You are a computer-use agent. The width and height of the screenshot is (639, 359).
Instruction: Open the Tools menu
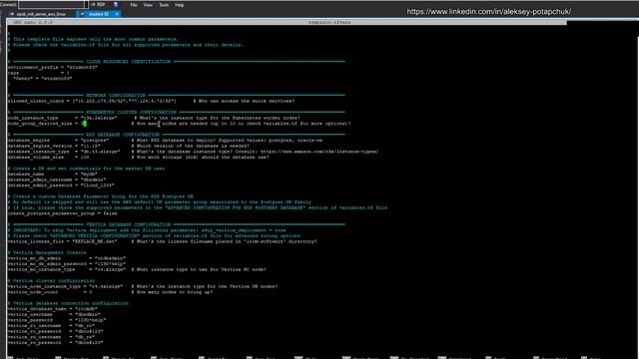pos(164,5)
